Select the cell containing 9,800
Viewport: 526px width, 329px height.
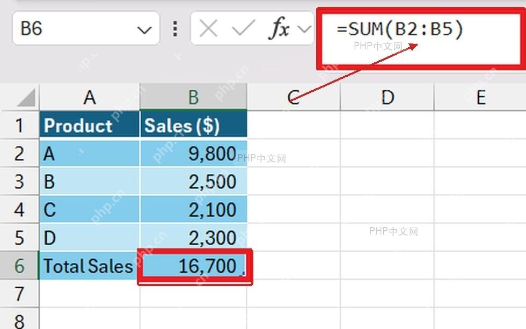pos(194,153)
